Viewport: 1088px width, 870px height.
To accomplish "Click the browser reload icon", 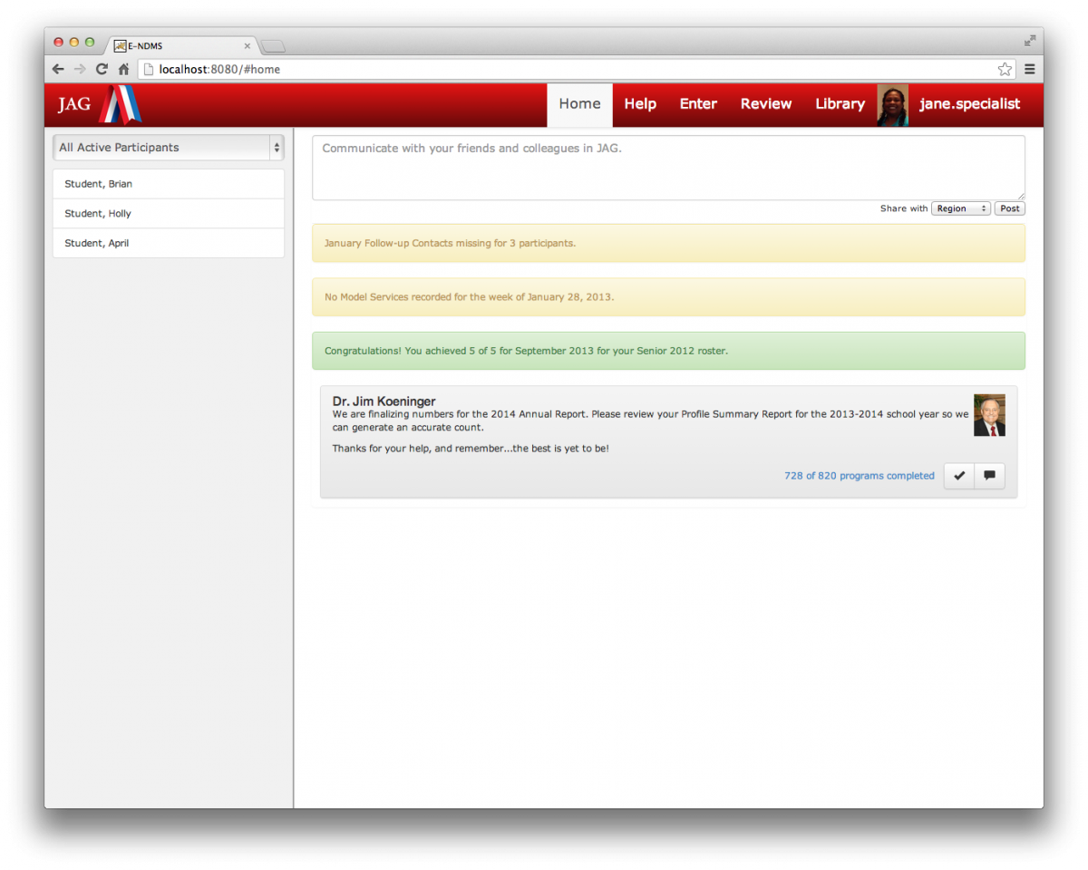I will (102, 69).
